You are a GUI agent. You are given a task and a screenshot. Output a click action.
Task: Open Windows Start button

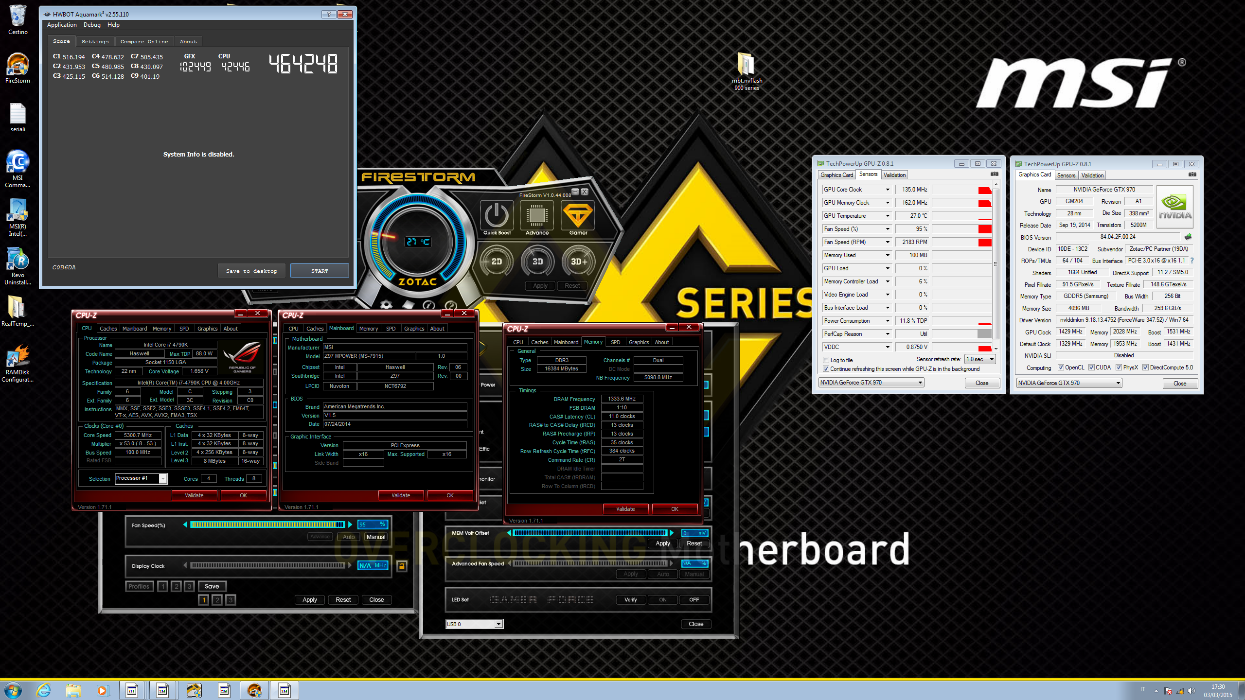pyautogui.click(x=13, y=690)
